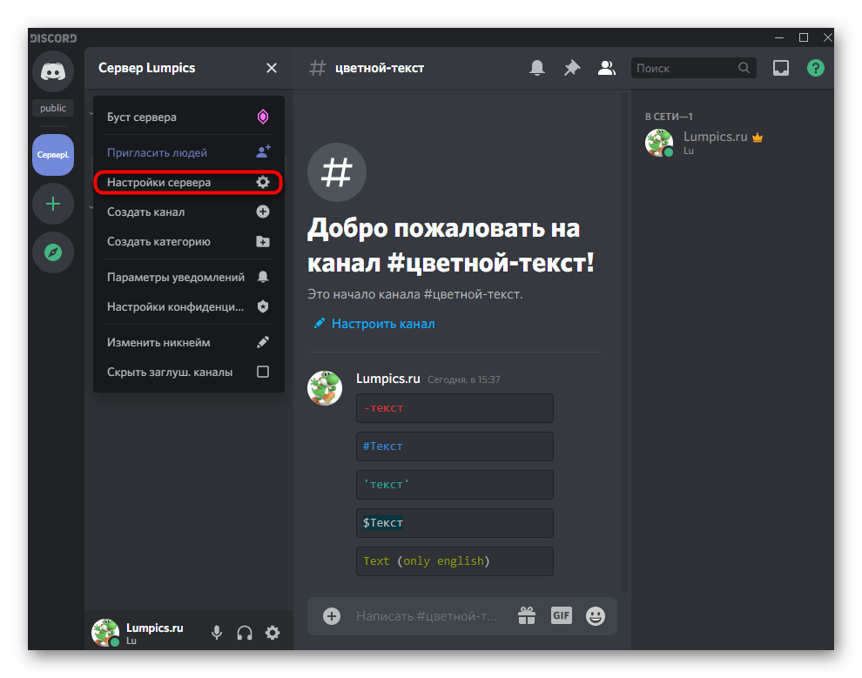This screenshot has height=678, width=862.
Task: Click the create channel plus-circle icon
Action: pyautogui.click(x=263, y=211)
